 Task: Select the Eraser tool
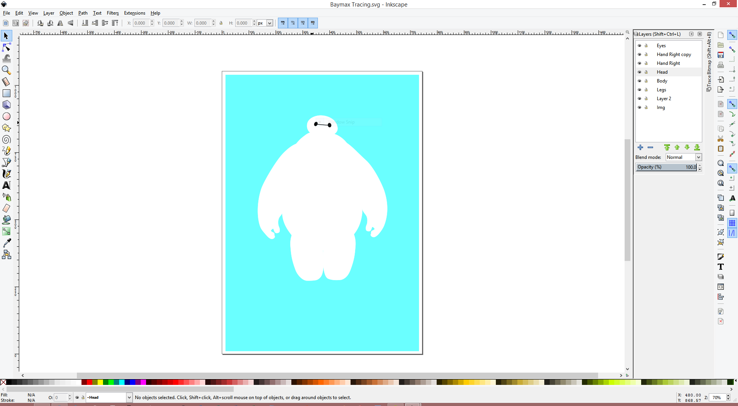(x=6, y=208)
